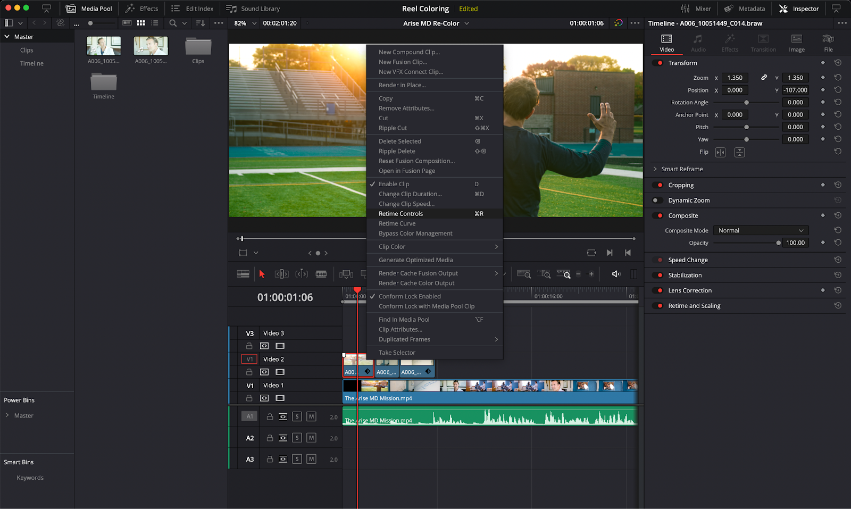
Task: Select the Dynamic Trim Mode tool
Action: 302,274
